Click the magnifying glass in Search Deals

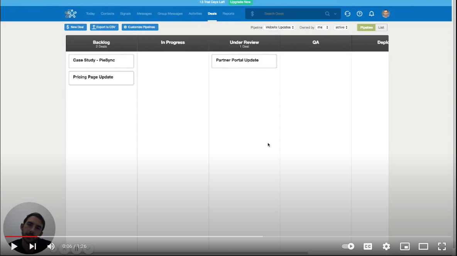coord(327,13)
